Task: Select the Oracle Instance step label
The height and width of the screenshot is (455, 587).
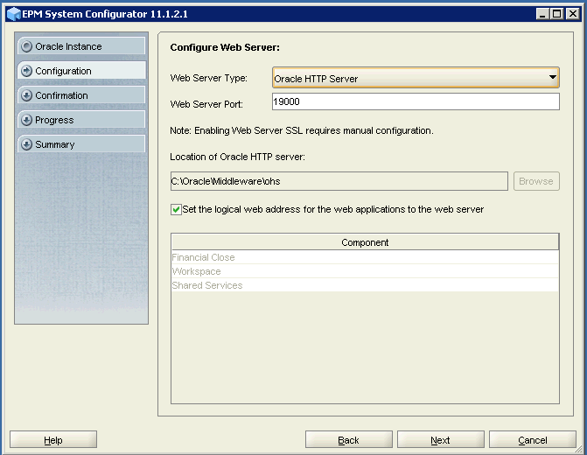Action: tap(68, 46)
